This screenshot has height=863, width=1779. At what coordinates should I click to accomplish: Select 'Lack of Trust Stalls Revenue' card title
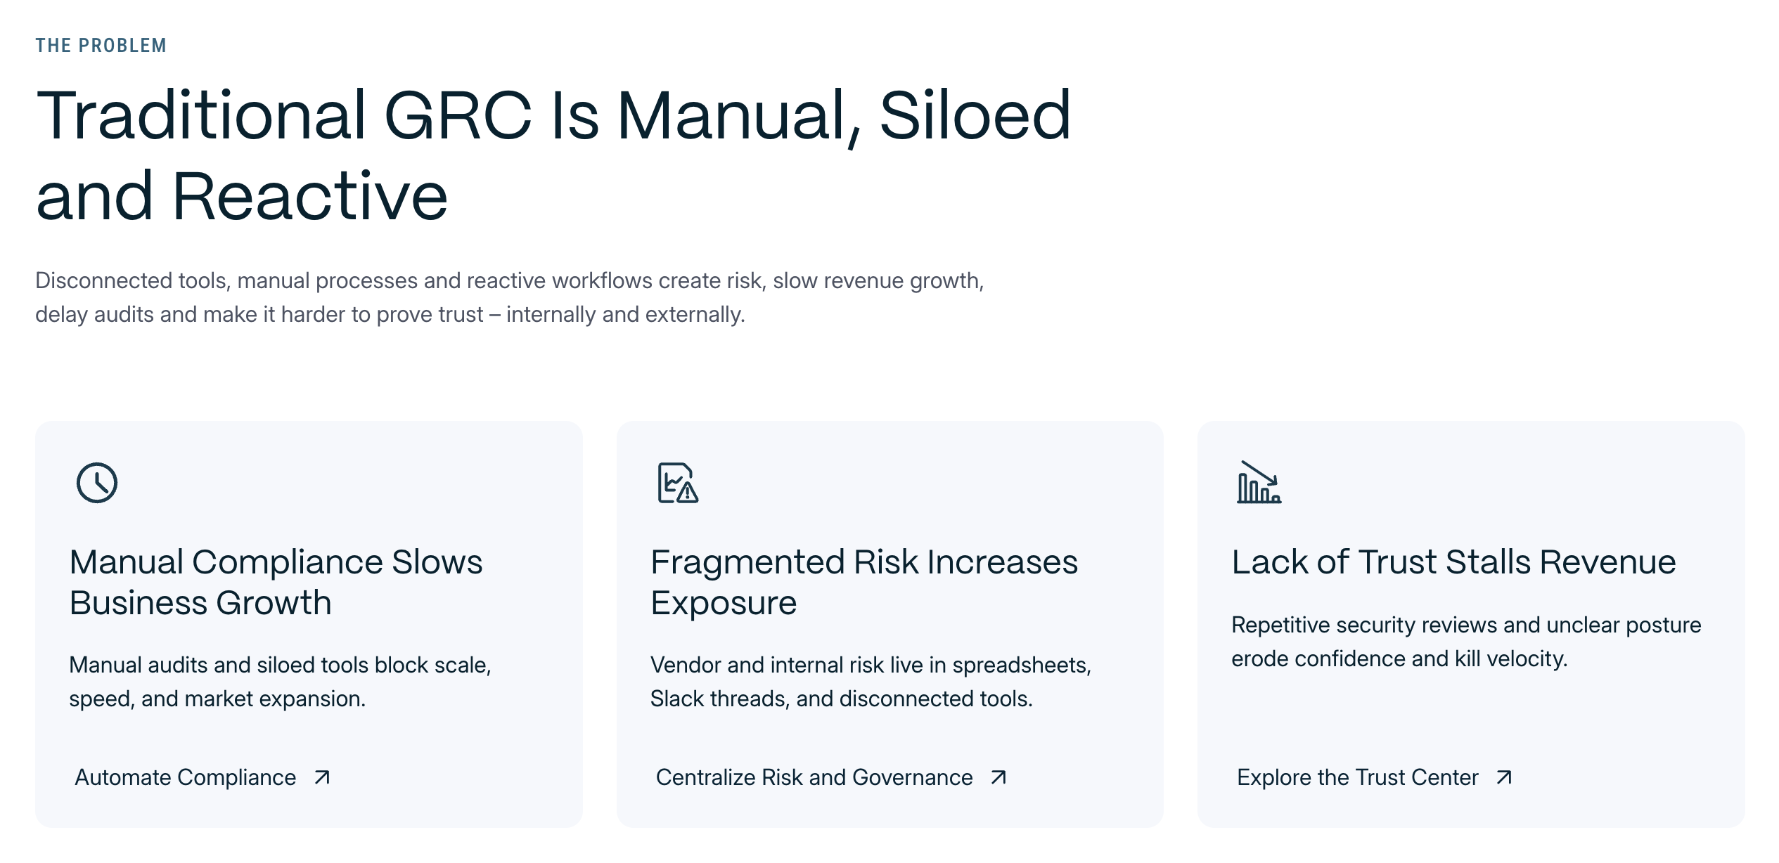(1453, 562)
